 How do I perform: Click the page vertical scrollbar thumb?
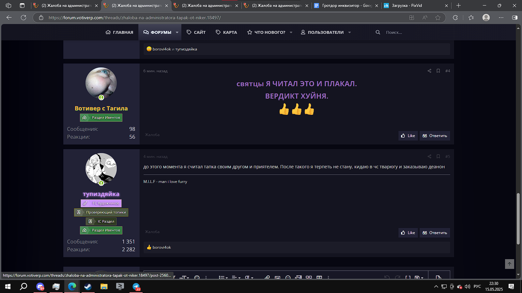click(x=518, y=219)
